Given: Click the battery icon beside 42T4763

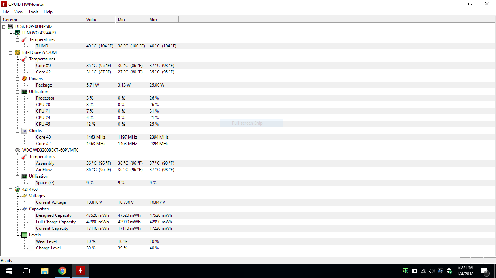Looking at the screenshot, I should (x=17, y=189).
